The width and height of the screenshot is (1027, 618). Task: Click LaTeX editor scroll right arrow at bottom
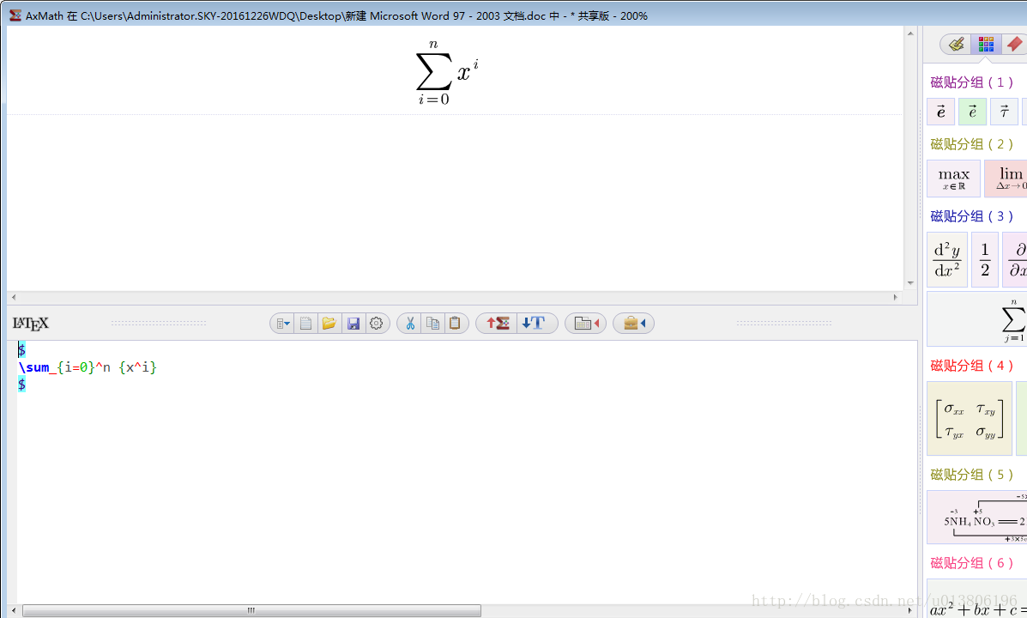(909, 610)
